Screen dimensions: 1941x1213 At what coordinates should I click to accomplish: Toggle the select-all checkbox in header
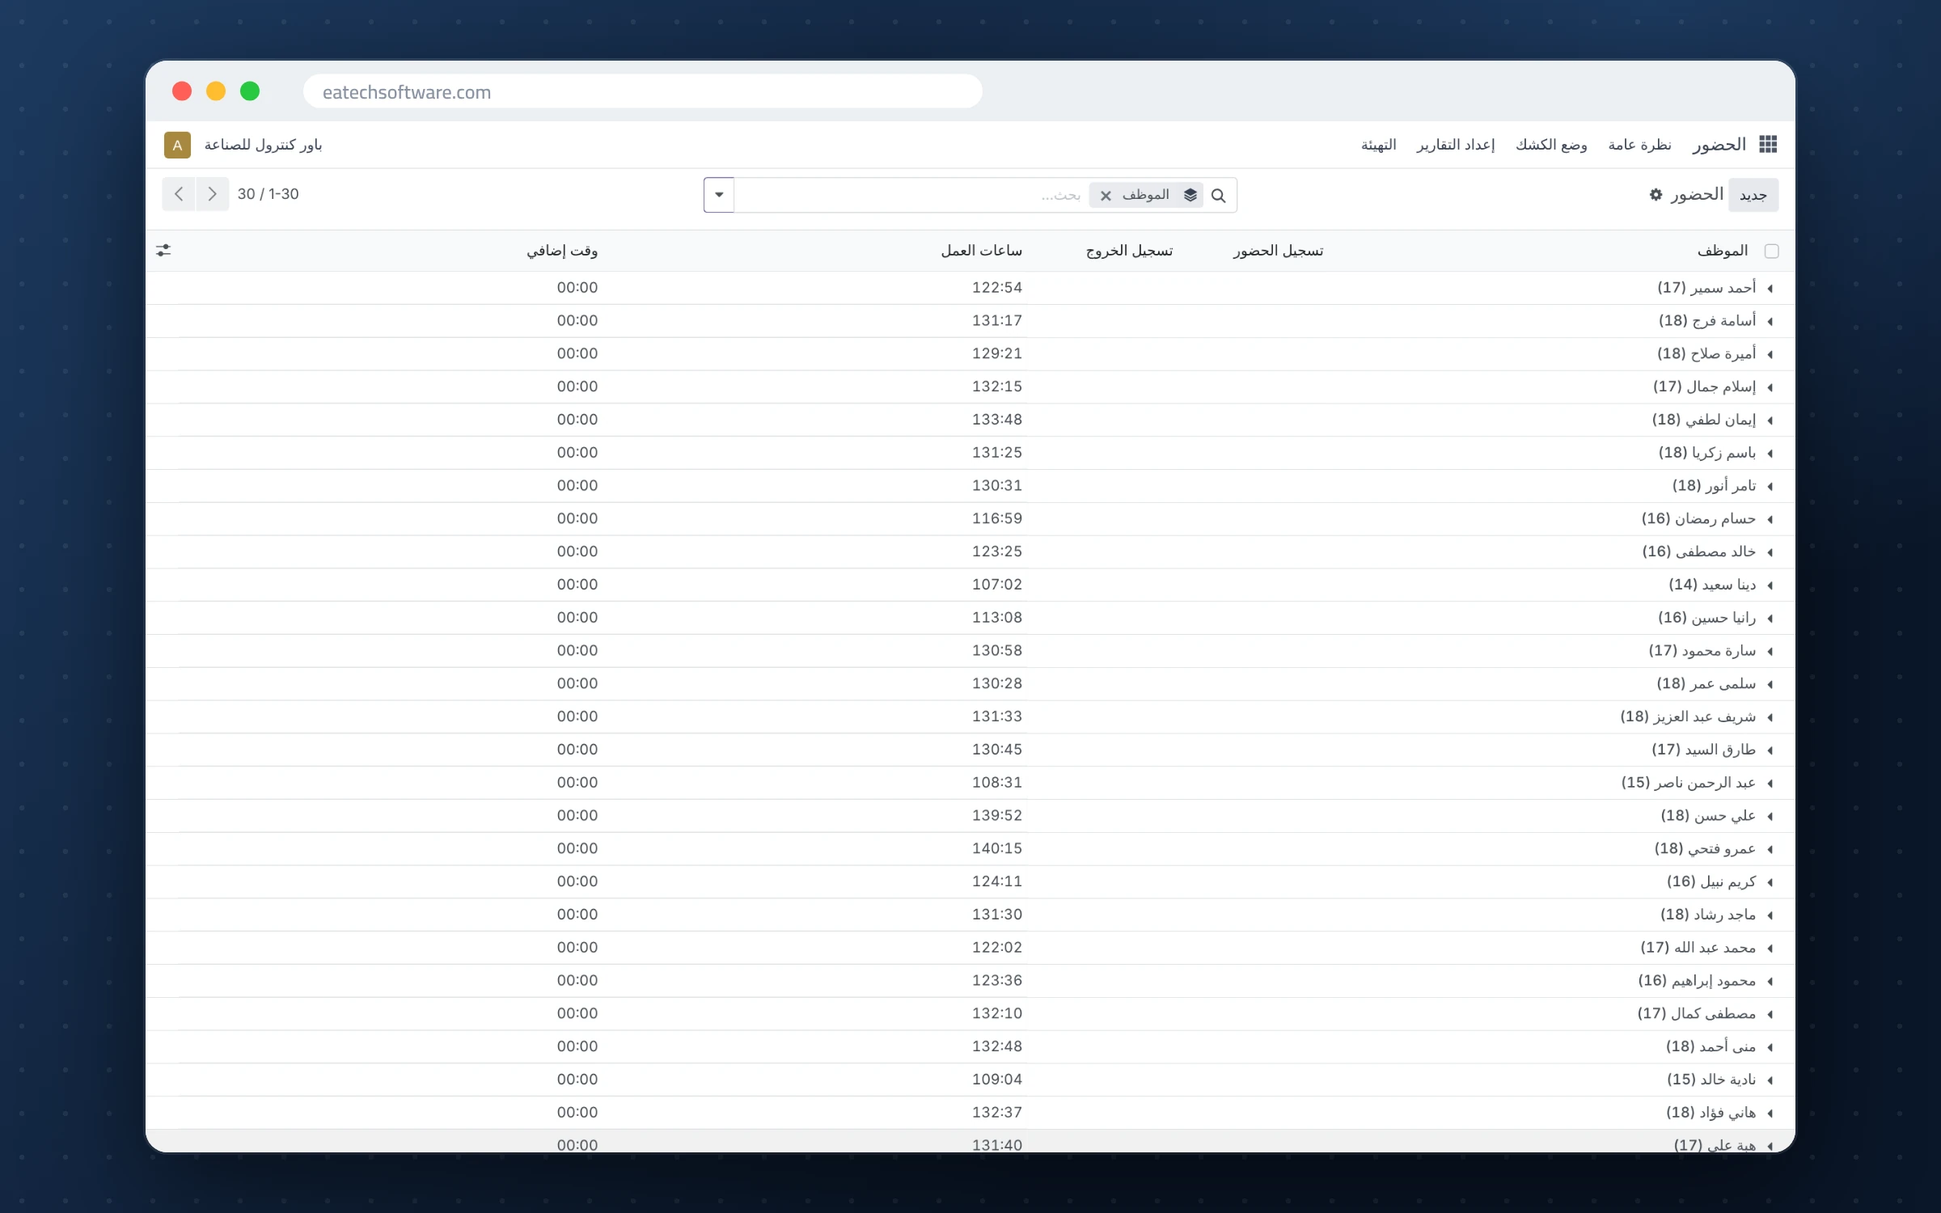1771,251
